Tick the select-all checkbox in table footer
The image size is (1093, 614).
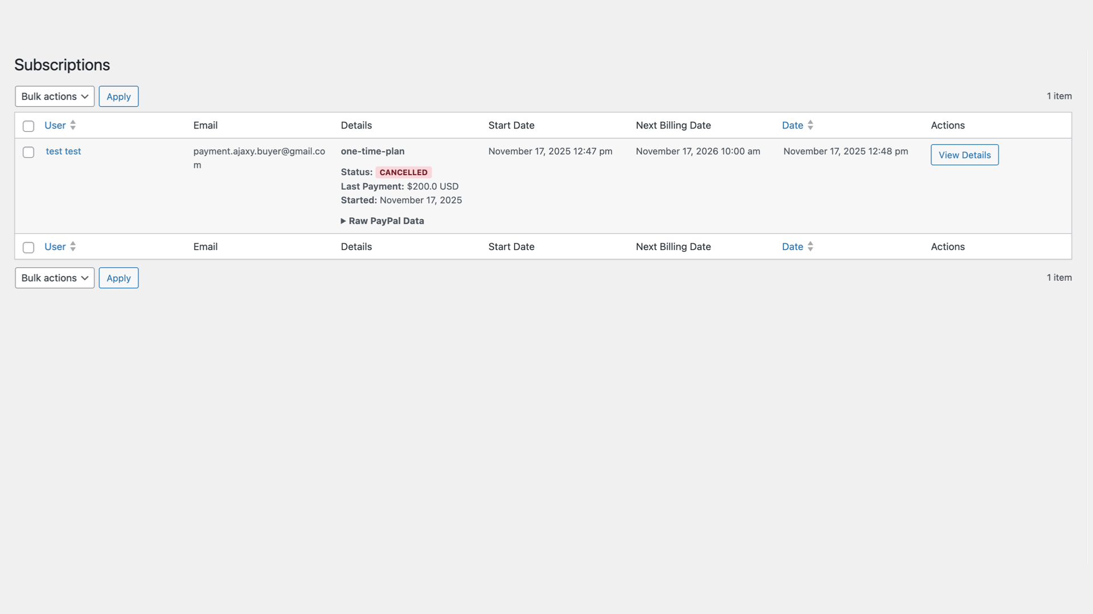click(28, 247)
